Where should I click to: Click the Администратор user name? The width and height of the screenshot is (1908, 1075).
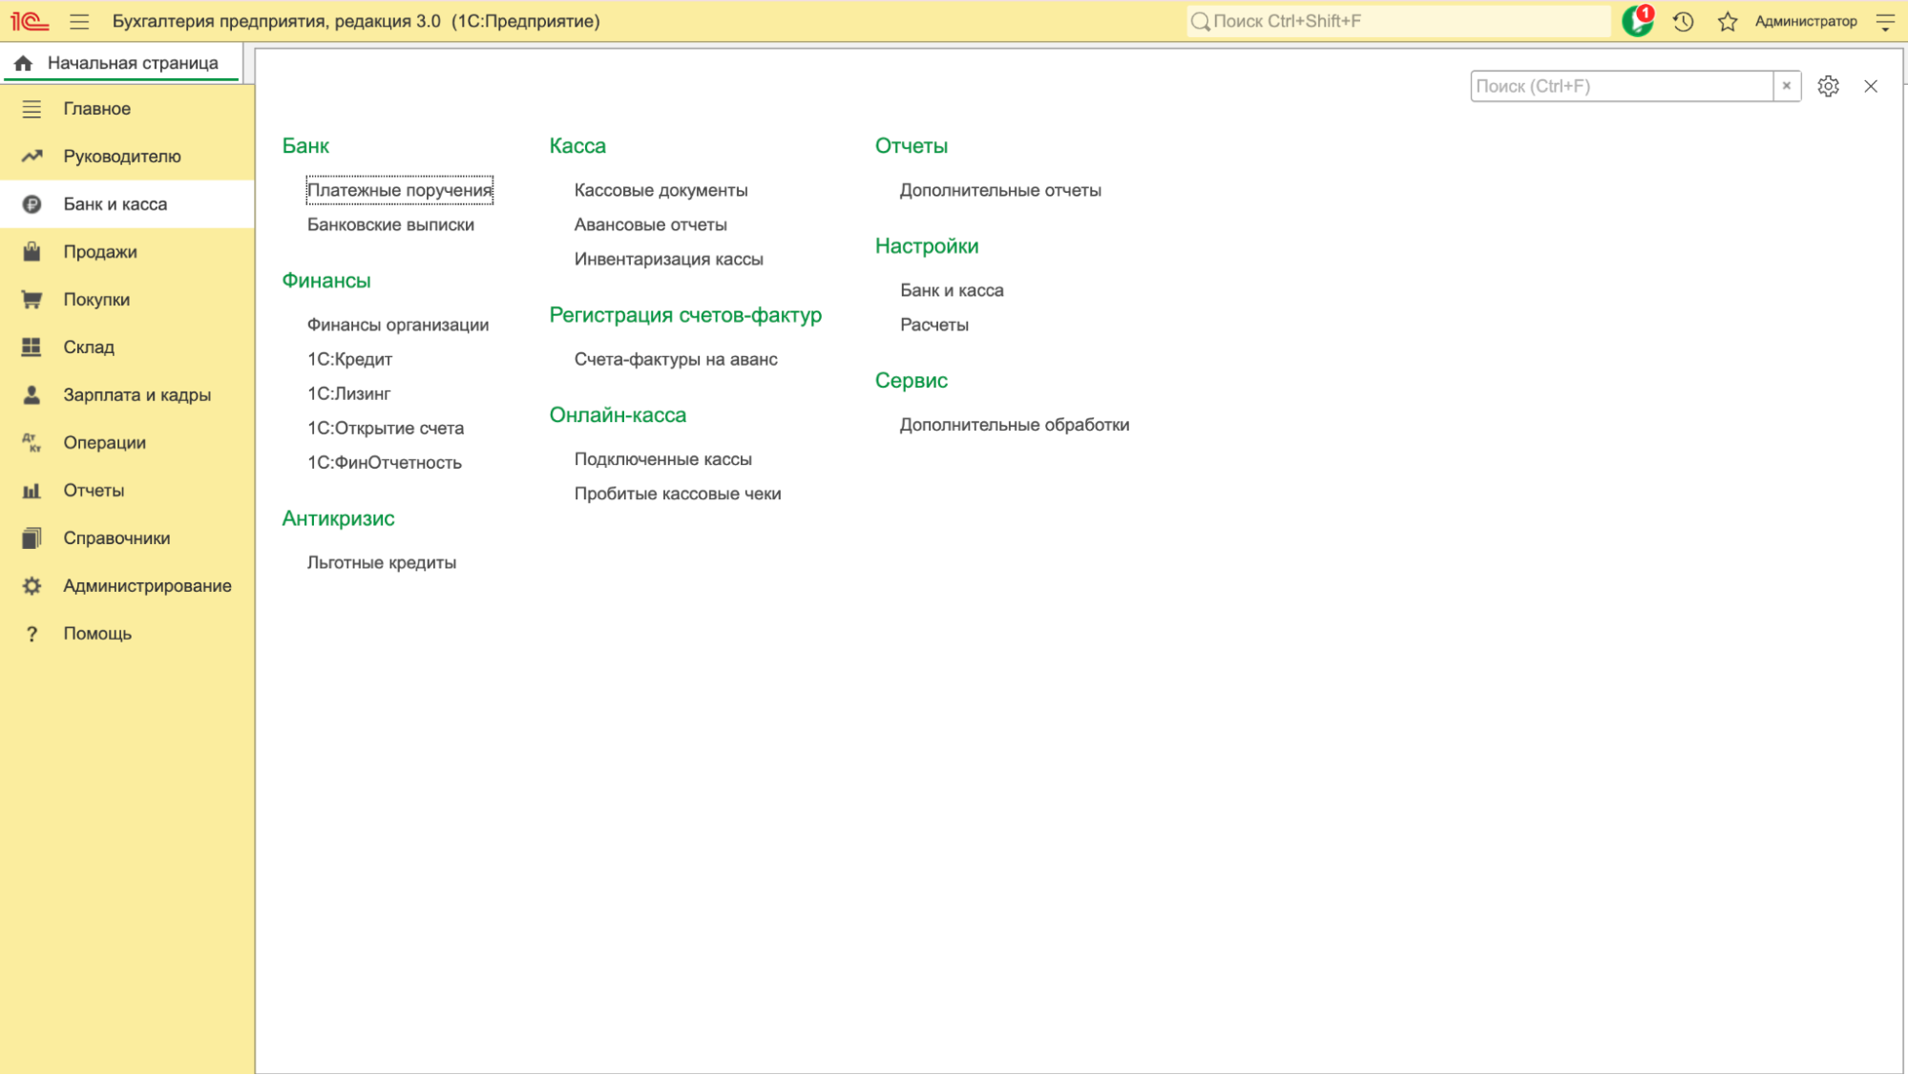click(x=1805, y=21)
